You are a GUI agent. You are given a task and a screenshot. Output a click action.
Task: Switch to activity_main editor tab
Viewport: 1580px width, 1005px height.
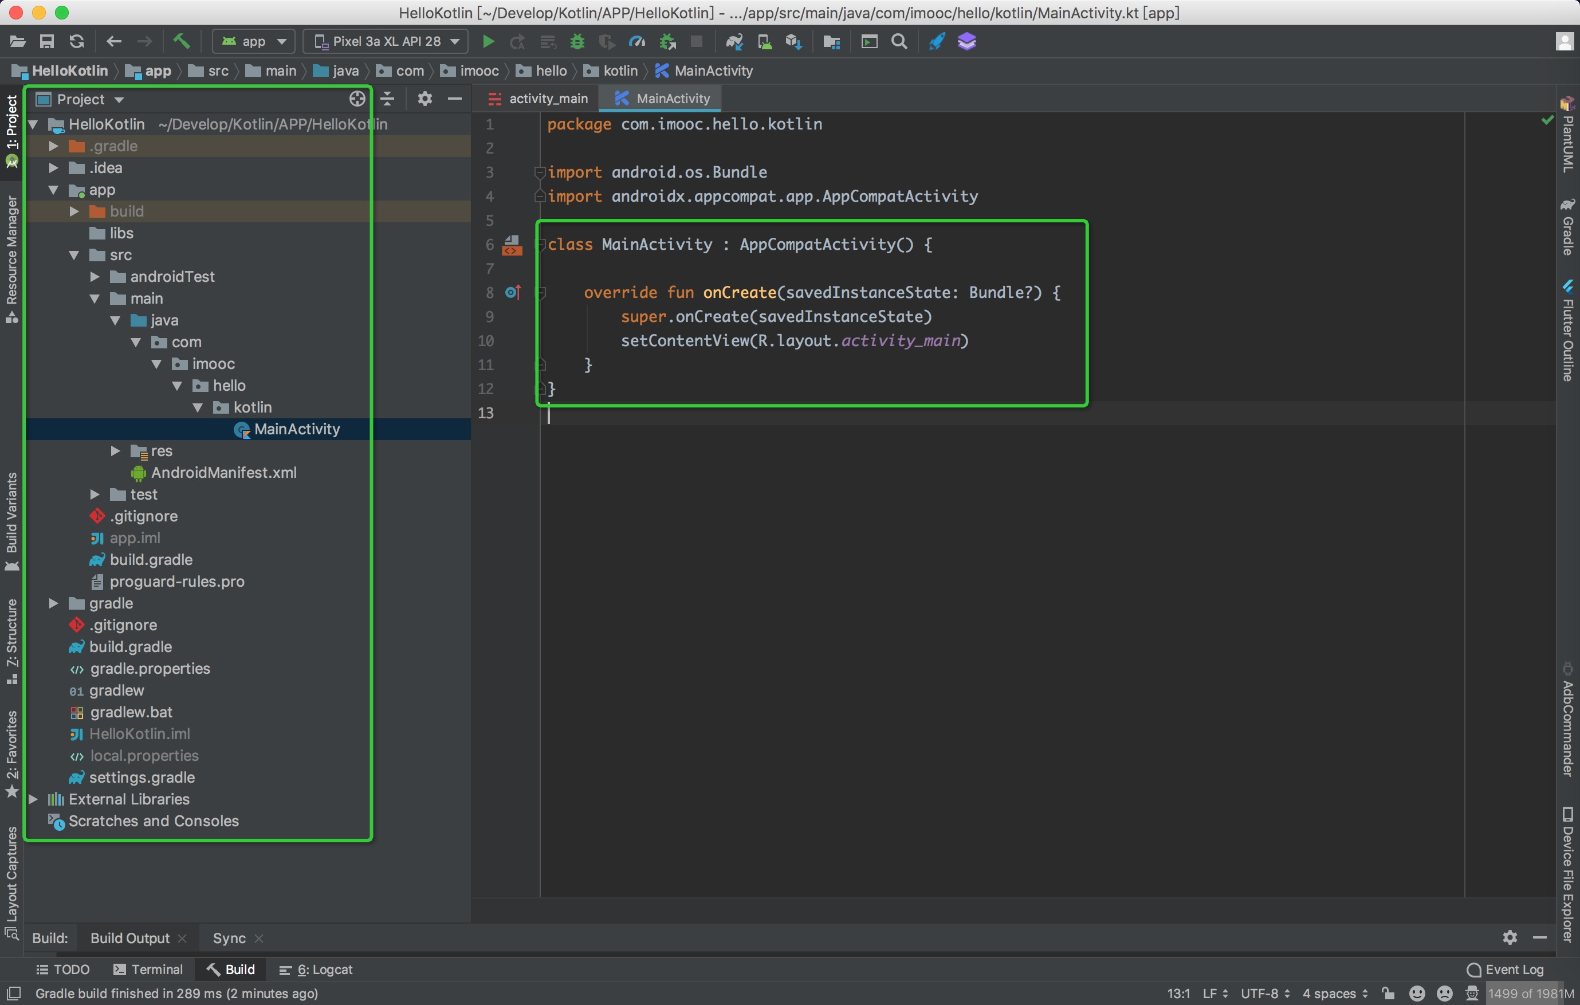538,99
